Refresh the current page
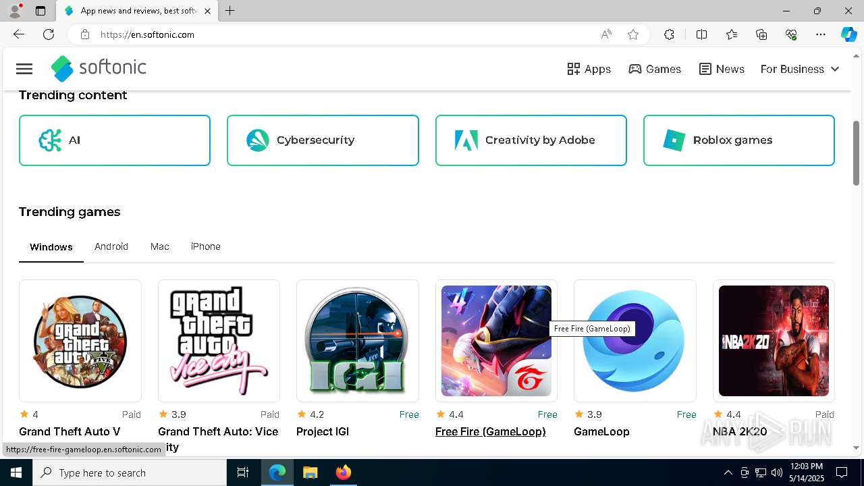This screenshot has height=486, width=864. click(x=49, y=34)
